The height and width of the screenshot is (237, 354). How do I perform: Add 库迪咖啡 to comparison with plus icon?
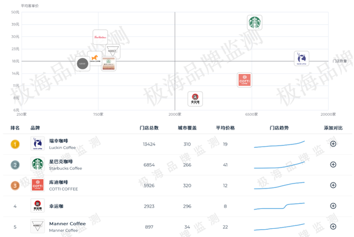[x=333, y=185]
